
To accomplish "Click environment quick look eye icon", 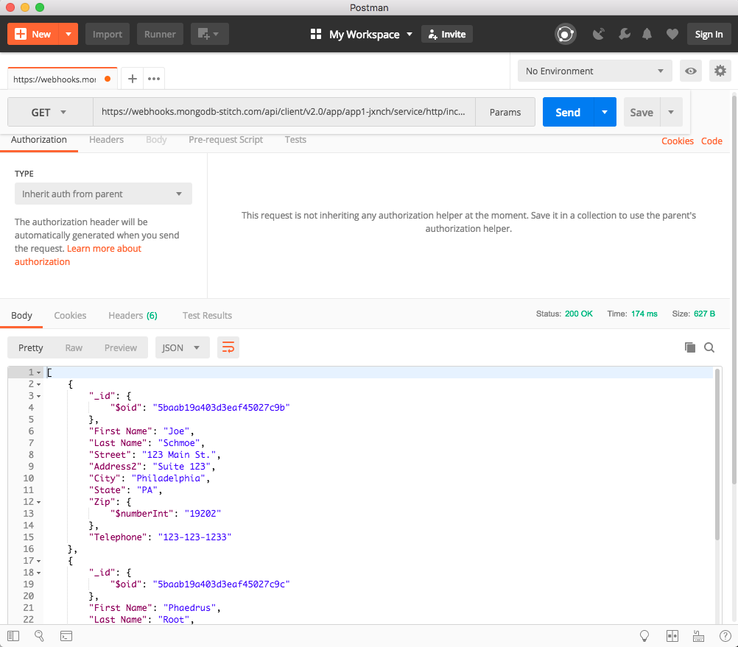I will click(690, 71).
